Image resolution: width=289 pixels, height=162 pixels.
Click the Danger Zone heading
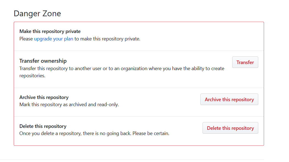(x=37, y=13)
